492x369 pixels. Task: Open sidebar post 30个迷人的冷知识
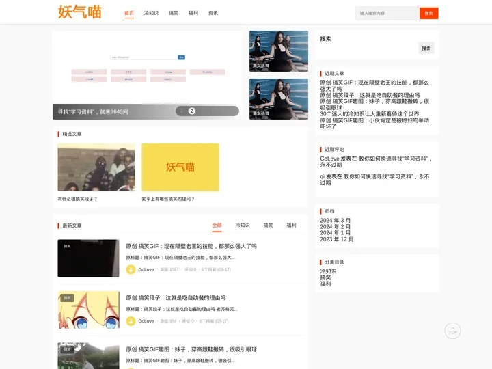tap(369, 114)
